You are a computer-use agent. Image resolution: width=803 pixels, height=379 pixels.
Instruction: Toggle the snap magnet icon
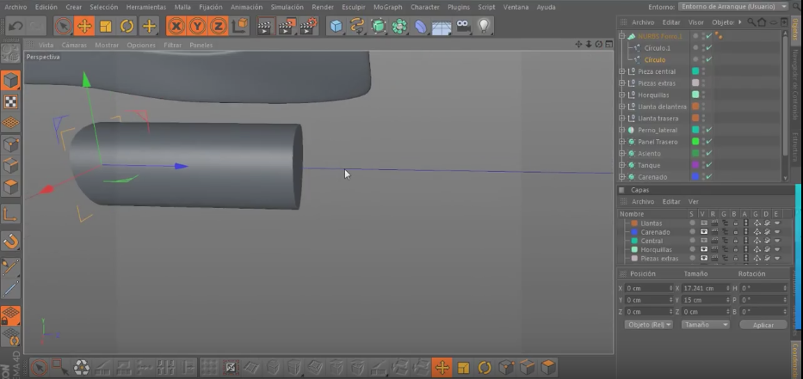click(x=10, y=241)
